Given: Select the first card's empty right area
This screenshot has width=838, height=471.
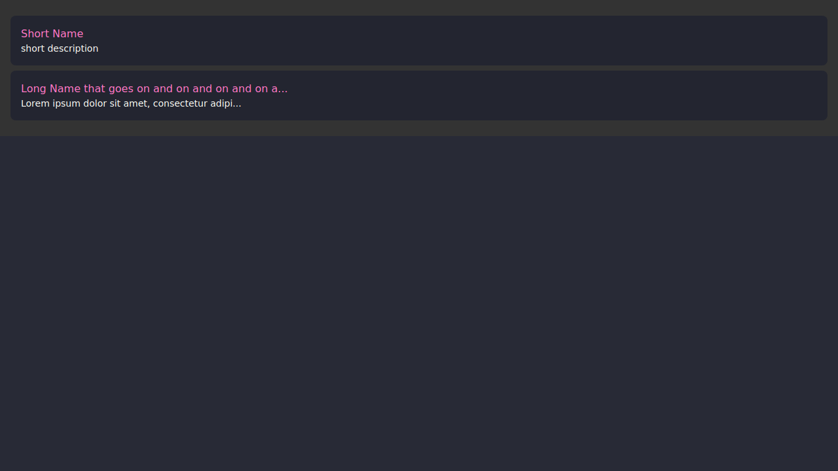Looking at the screenshot, I should [x=589, y=41].
